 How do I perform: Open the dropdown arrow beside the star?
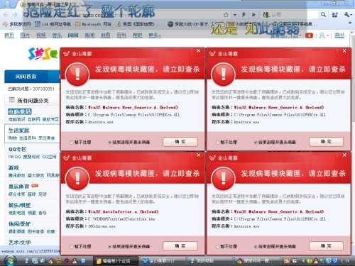point(234,15)
